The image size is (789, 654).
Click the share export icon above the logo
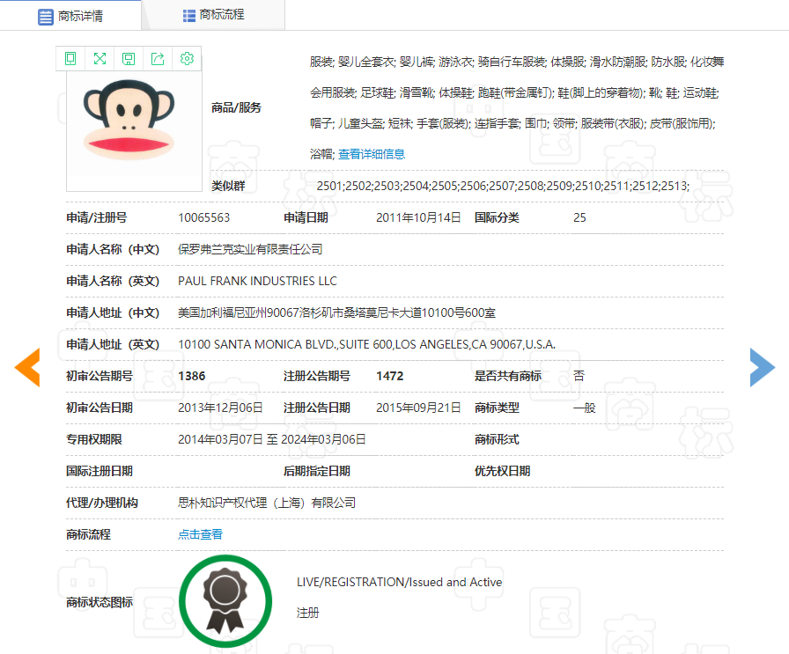[x=158, y=59]
